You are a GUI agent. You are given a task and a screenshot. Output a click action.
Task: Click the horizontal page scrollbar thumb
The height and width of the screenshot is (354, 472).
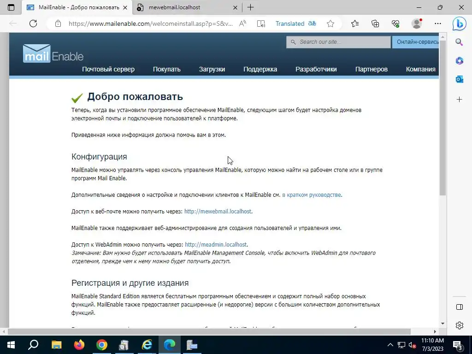coord(209,331)
